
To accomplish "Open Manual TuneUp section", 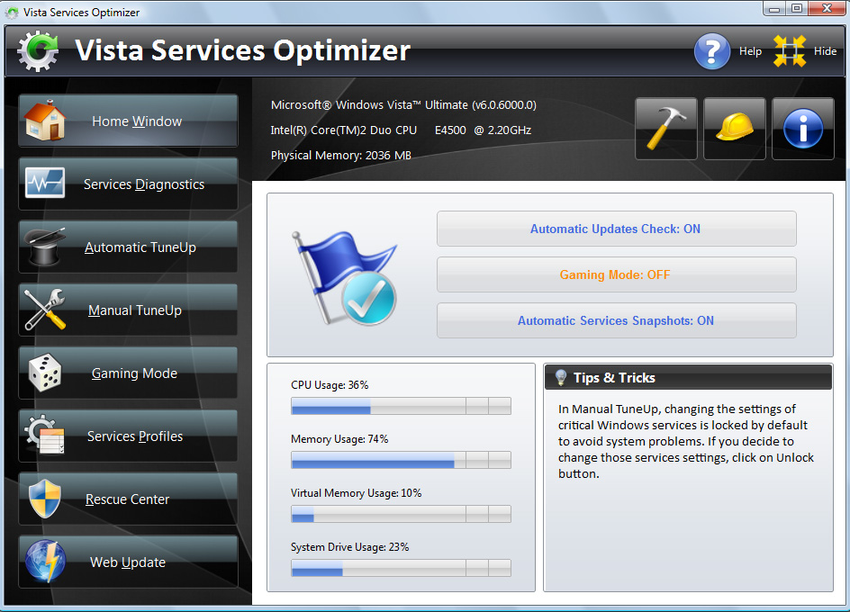I will tap(128, 310).
